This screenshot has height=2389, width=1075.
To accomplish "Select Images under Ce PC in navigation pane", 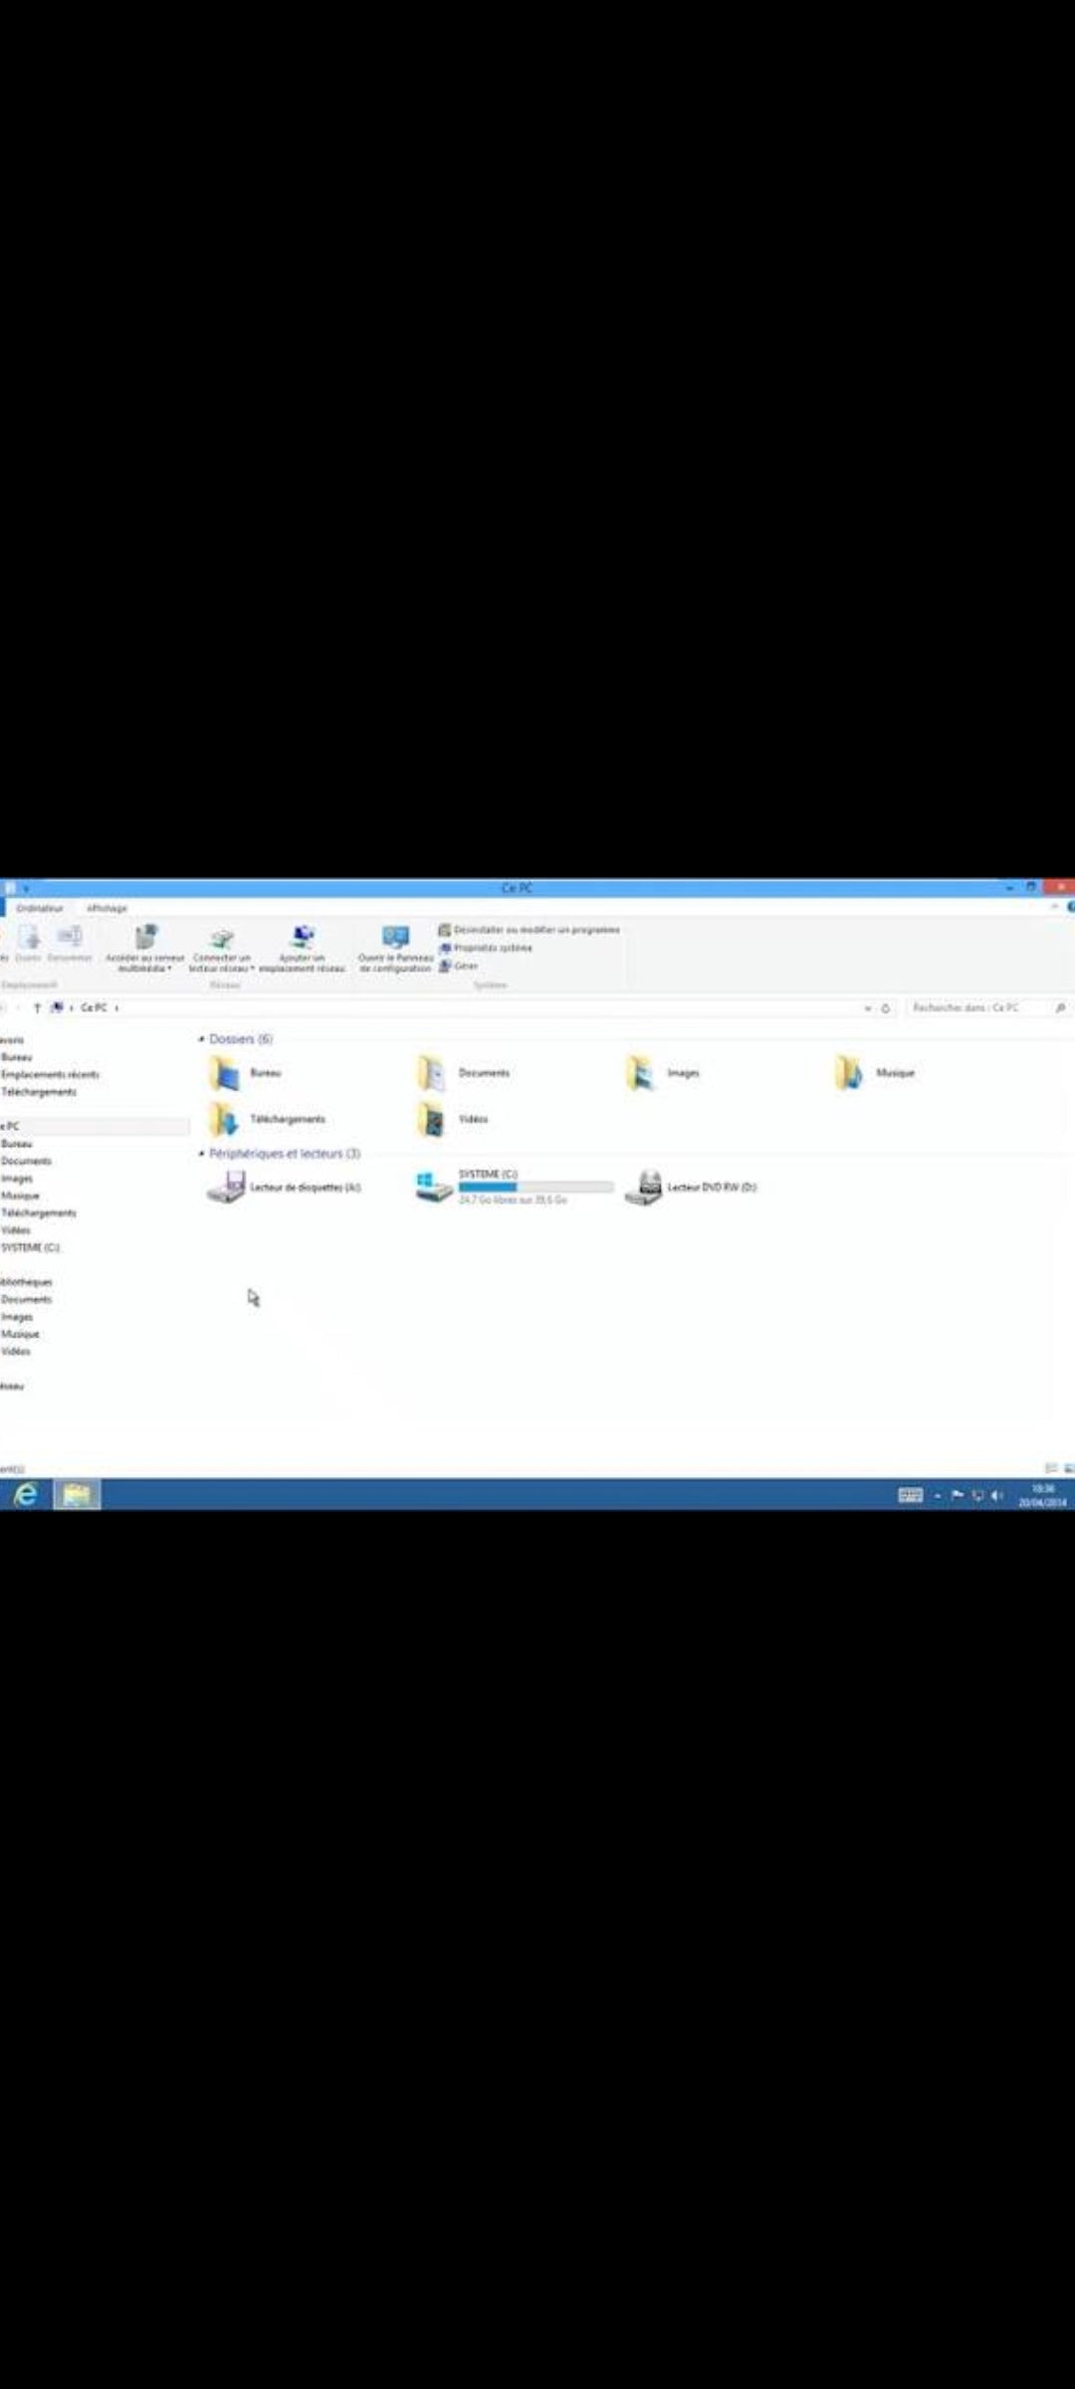I will point(17,1179).
